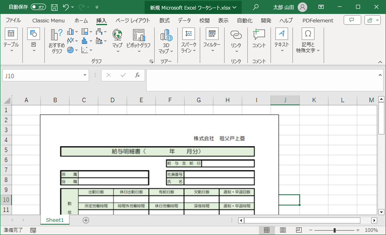
Task: Click the 100% zoom level text
Action: tap(371, 230)
